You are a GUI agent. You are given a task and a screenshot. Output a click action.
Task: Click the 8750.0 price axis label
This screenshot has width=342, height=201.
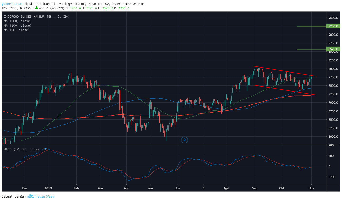(x=333, y=43)
